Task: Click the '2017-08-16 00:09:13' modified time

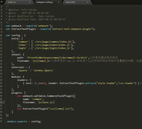Action: (52, 19)
